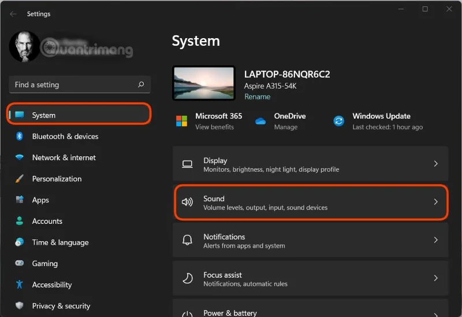Click the Privacy shield icon
Image resolution: width=462 pixels, height=317 pixels.
pos(20,305)
